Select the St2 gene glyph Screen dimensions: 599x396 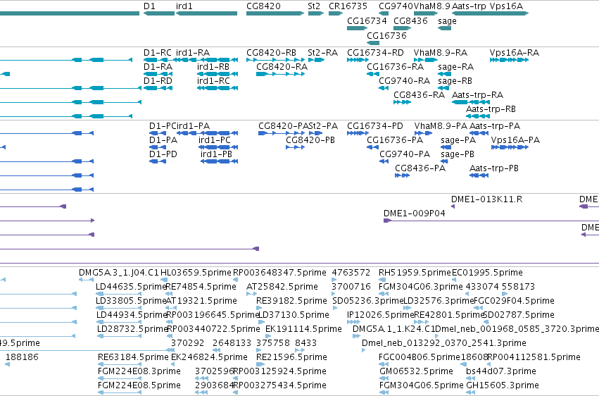316,13
